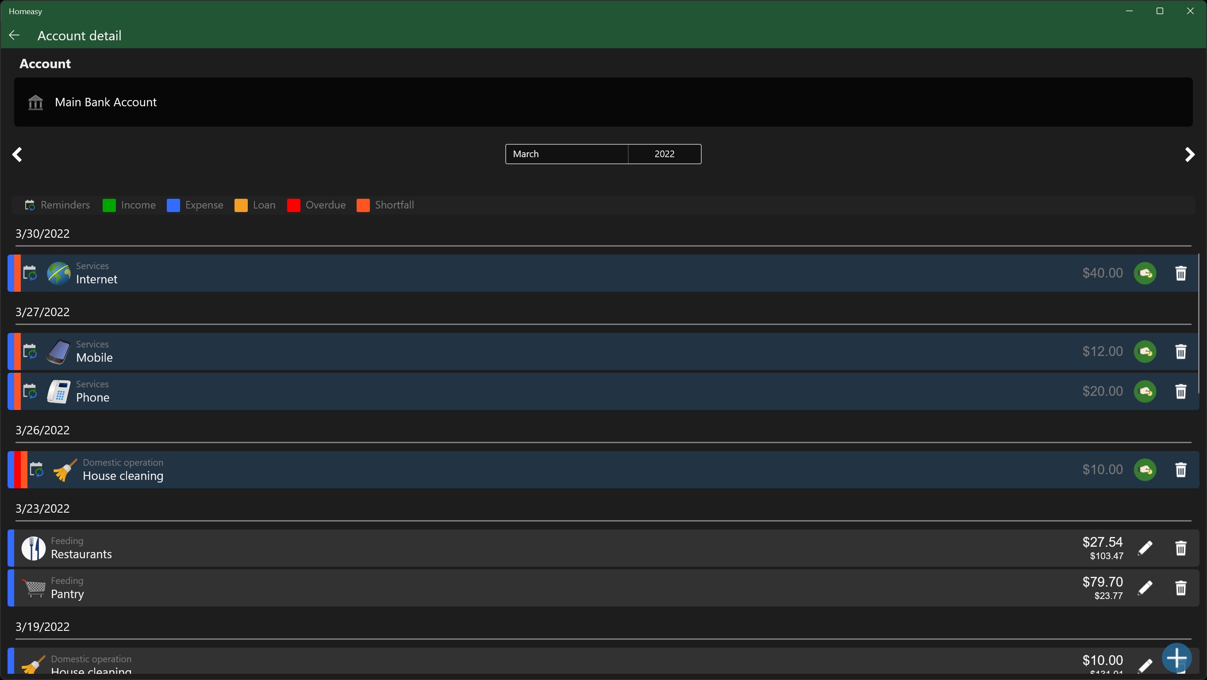Screen dimensions: 1207x680
Task: Delete the Pantry transaction
Action: click(x=1180, y=587)
